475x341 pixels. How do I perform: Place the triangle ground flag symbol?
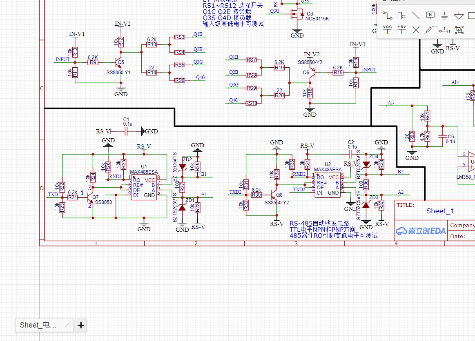click(459, 15)
